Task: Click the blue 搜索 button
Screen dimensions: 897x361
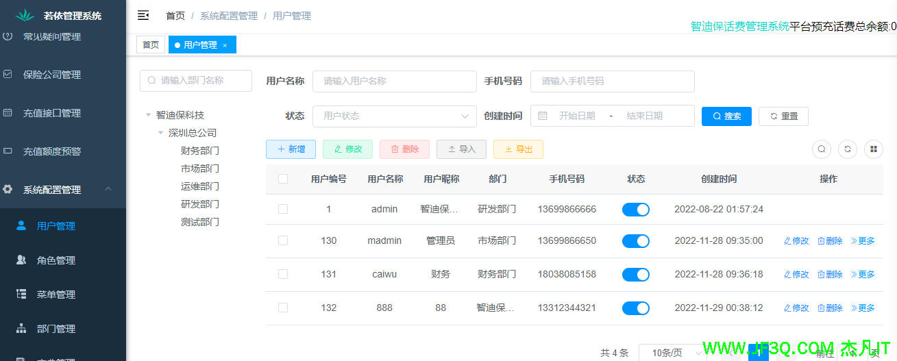Action: (726, 116)
